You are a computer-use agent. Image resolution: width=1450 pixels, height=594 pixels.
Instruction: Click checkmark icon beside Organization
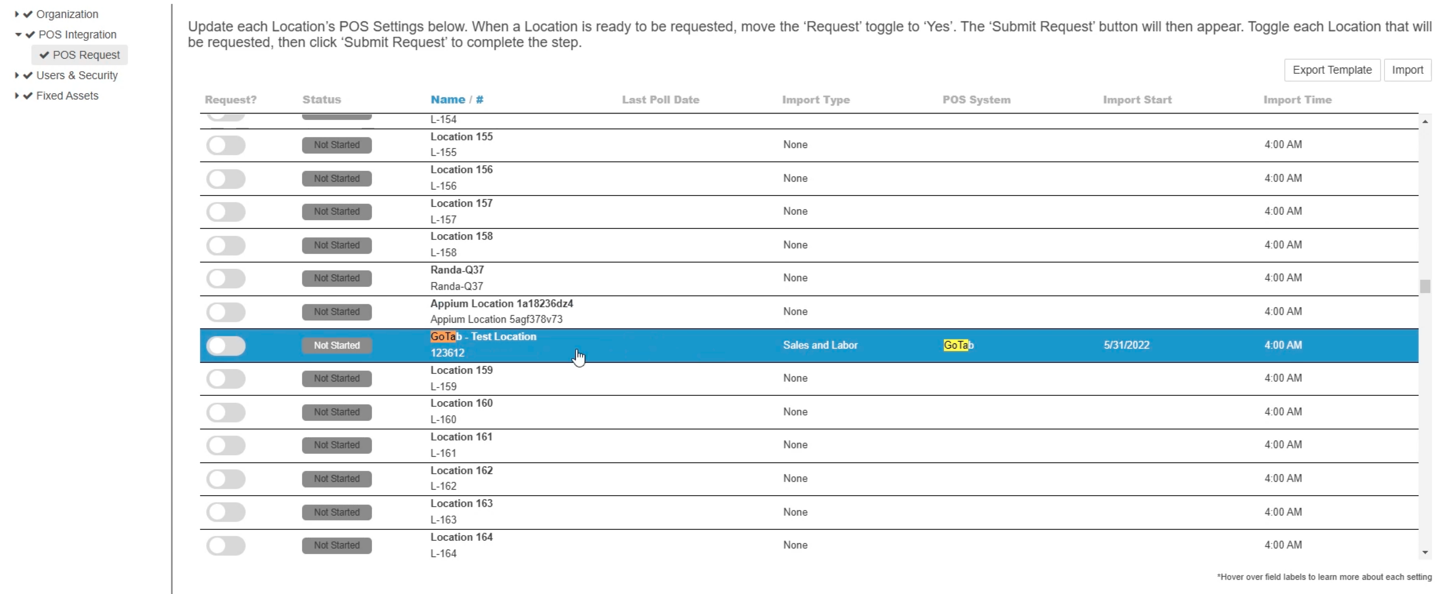click(x=27, y=14)
